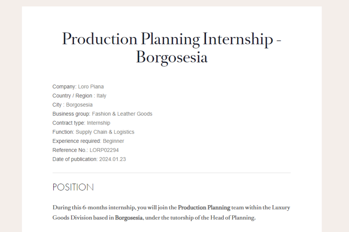Click the Company label
This screenshot has height=232, width=349.
coord(64,87)
